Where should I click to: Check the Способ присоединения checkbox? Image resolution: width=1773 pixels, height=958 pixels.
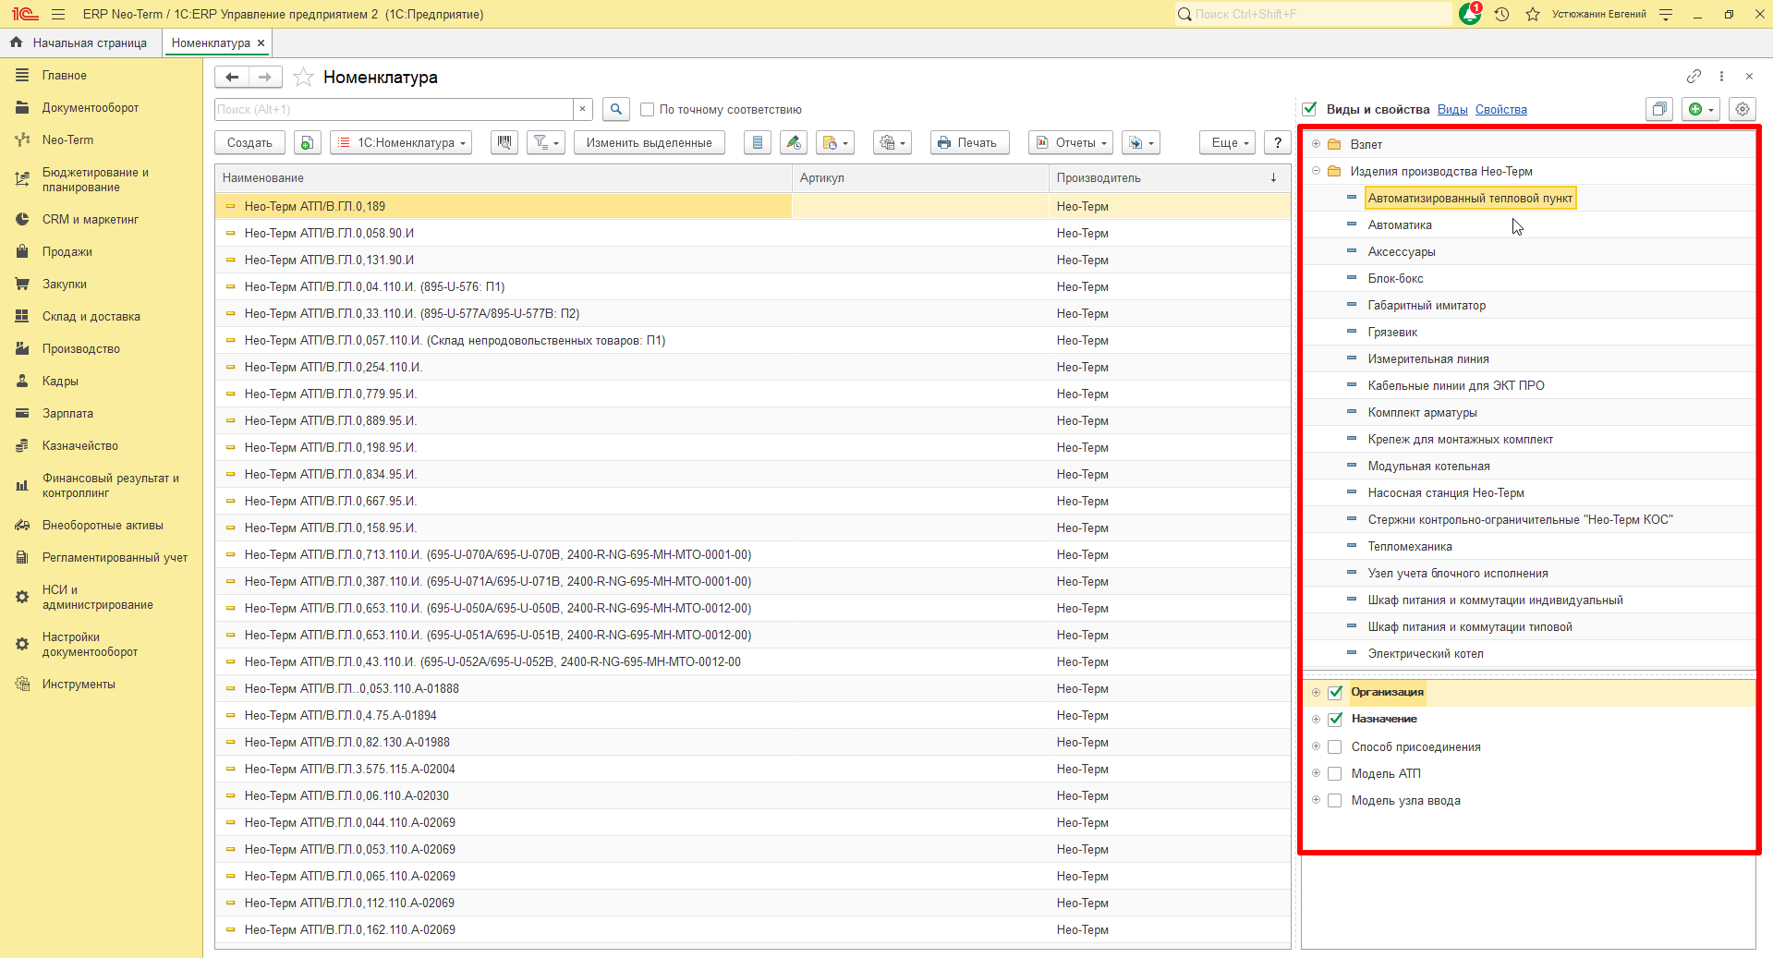[1335, 746]
